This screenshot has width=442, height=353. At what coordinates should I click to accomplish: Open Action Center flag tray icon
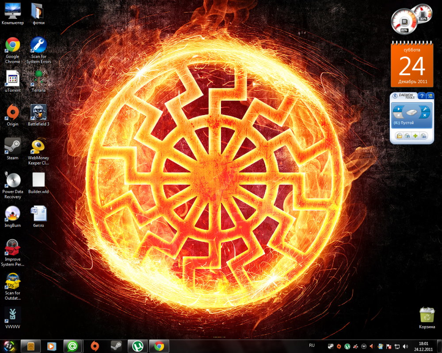click(x=389, y=346)
